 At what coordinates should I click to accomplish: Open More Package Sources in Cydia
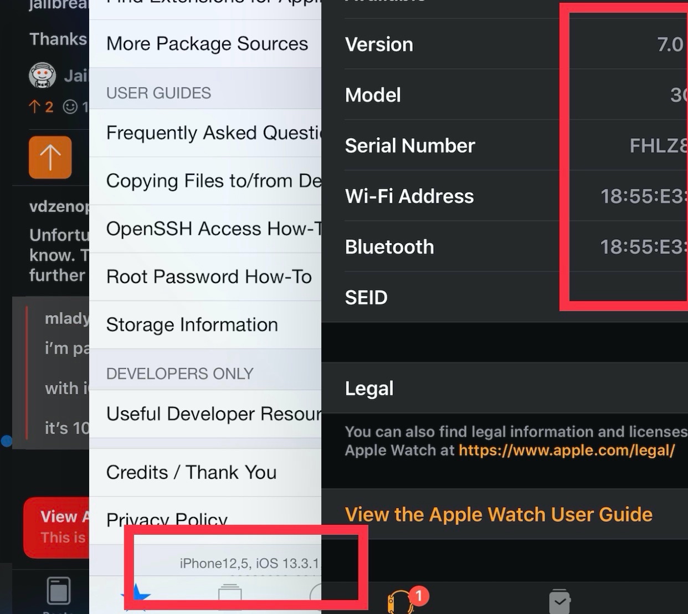(x=206, y=44)
